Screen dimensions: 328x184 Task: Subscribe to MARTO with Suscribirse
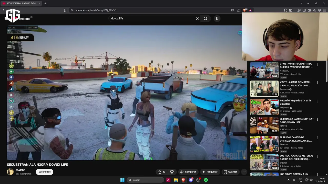(45, 172)
